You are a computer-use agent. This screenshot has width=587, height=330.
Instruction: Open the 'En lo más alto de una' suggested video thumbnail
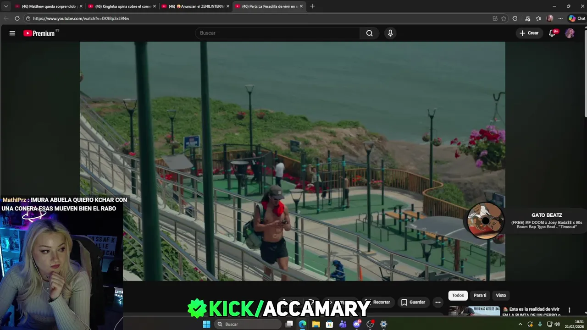coord(475,311)
